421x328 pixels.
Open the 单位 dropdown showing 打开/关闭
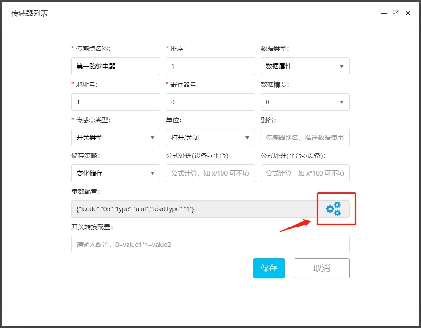210,138
